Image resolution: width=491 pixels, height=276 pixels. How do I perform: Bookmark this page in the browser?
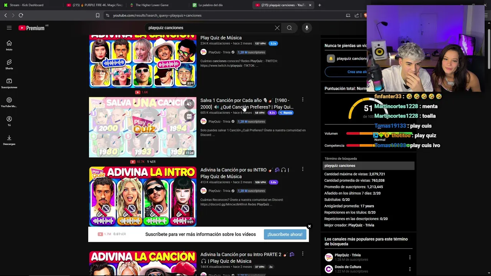click(x=97, y=15)
